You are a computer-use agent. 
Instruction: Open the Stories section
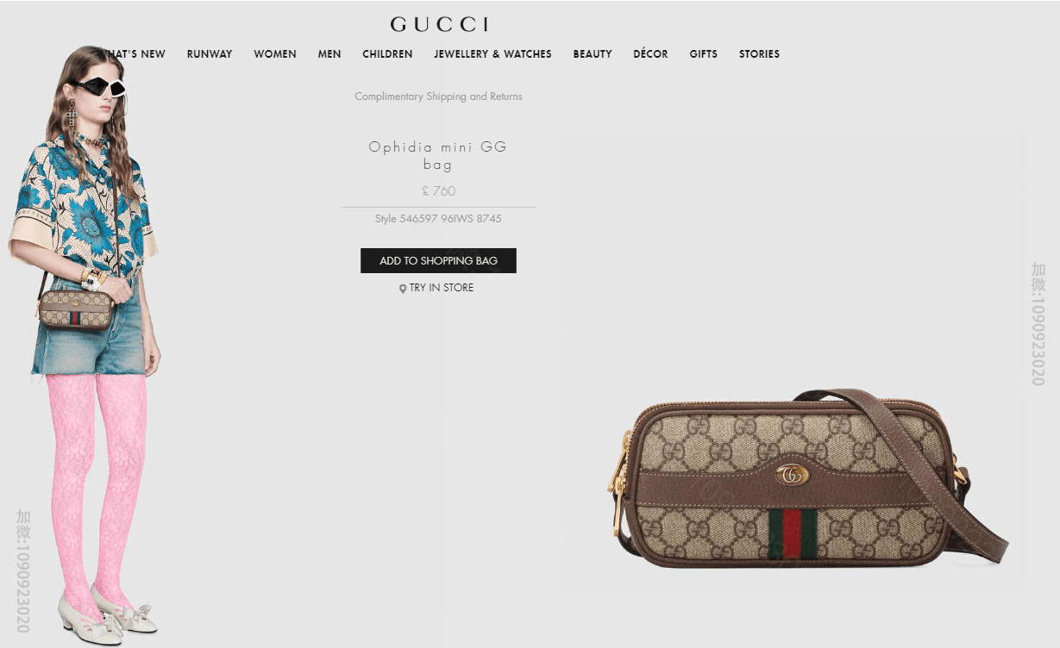(x=759, y=53)
